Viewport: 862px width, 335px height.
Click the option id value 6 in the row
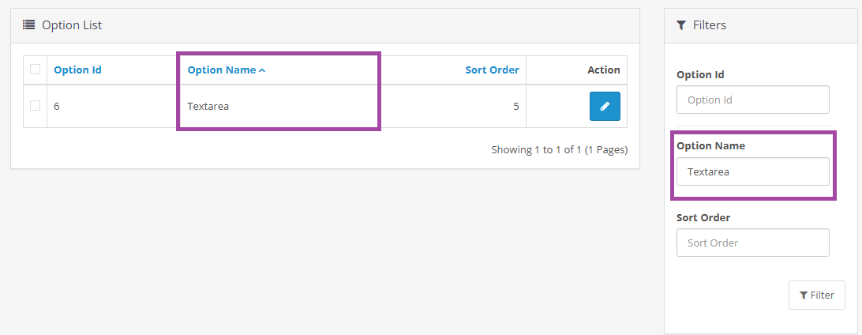[x=57, y=106]
